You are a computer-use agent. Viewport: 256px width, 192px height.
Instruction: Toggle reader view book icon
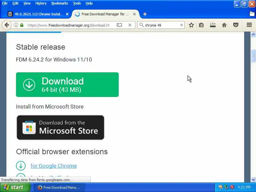(x=119, y=25)
